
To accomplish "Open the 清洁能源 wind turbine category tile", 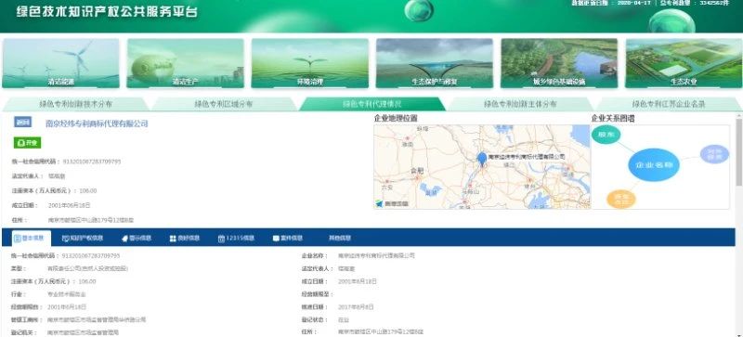I will (60, 63).
